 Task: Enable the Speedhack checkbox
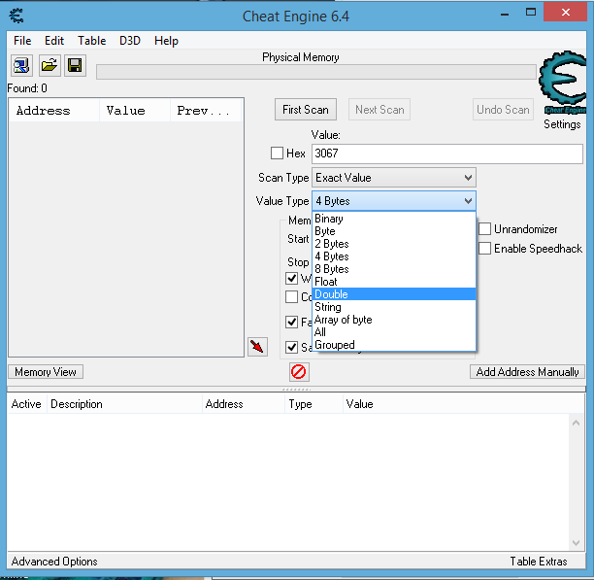point(485,249)
